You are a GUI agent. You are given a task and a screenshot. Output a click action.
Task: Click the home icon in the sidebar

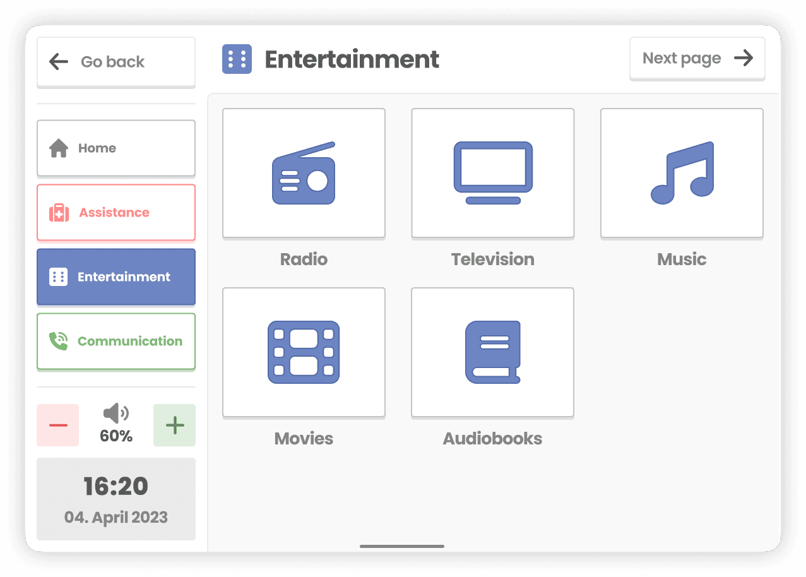coord(57,148)
